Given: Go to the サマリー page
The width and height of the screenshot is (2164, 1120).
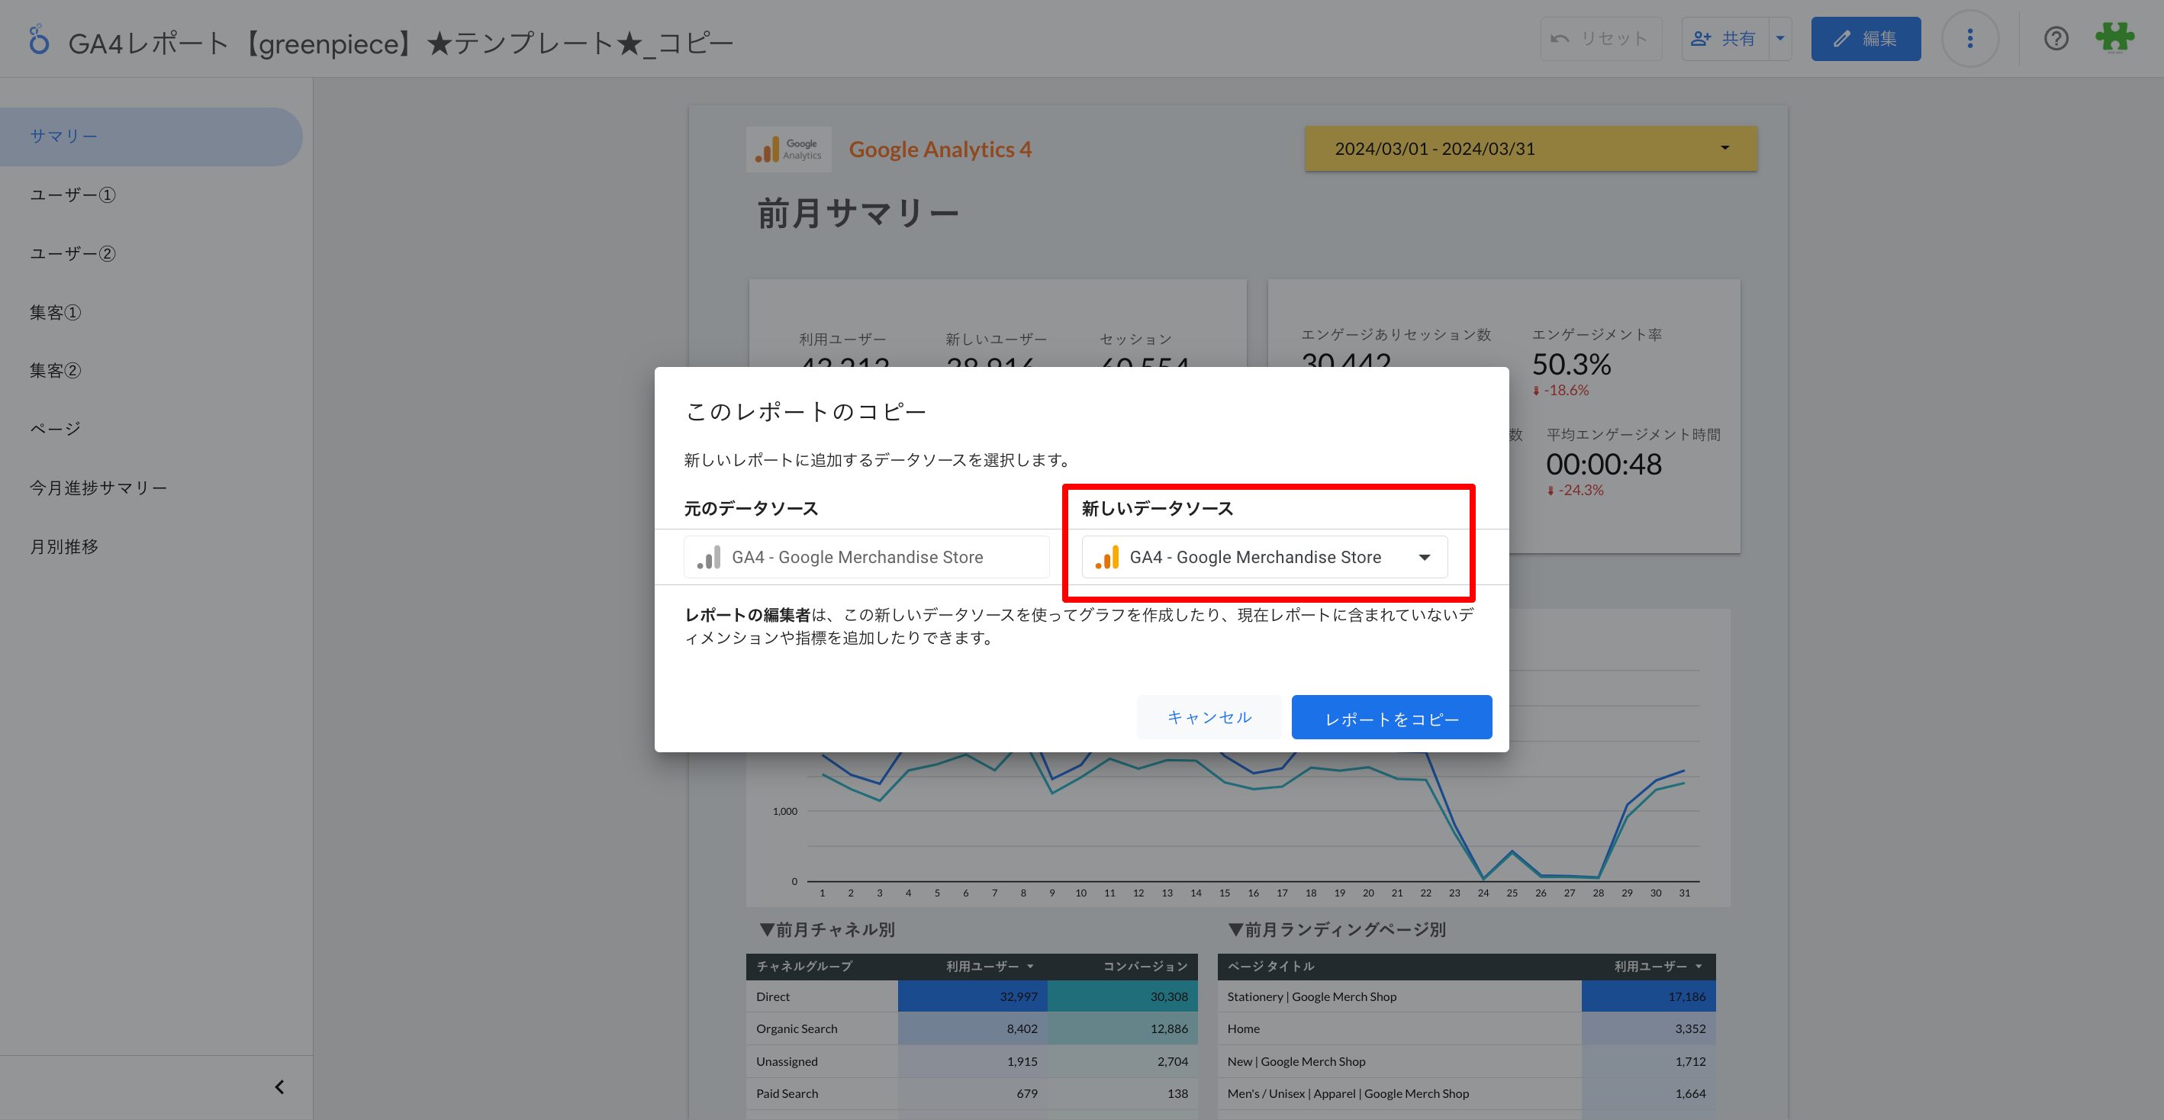Looking at the screenshot, I should coord(151,136).
